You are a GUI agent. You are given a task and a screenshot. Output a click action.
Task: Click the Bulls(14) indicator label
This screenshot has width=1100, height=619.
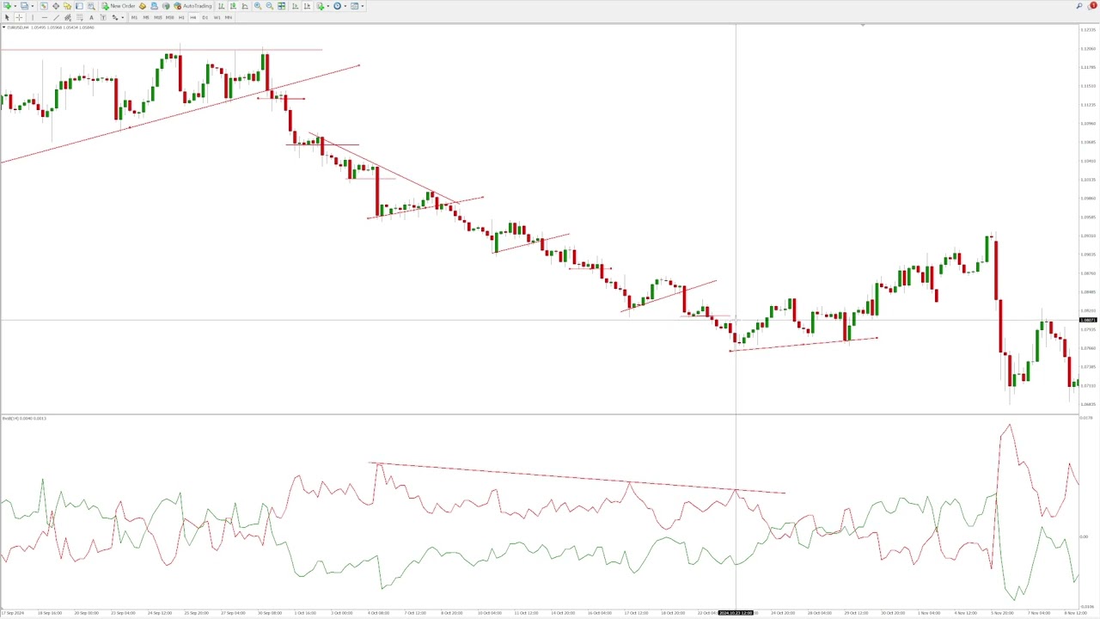[24, 419]
